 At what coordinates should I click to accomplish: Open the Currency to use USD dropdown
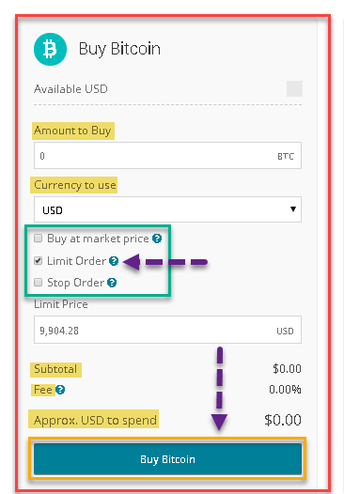click(x=167, y=209)
